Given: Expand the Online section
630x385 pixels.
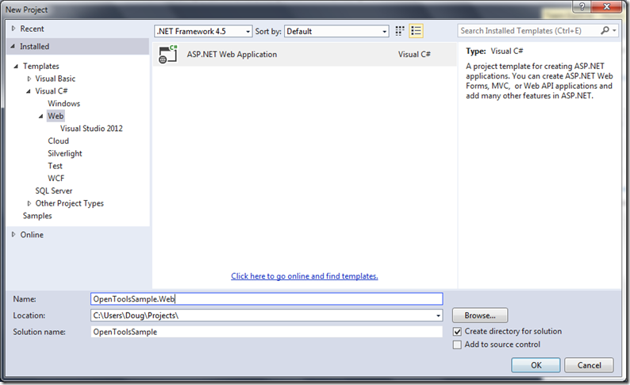Looking at the screenshot, I should tap(13, 235).
